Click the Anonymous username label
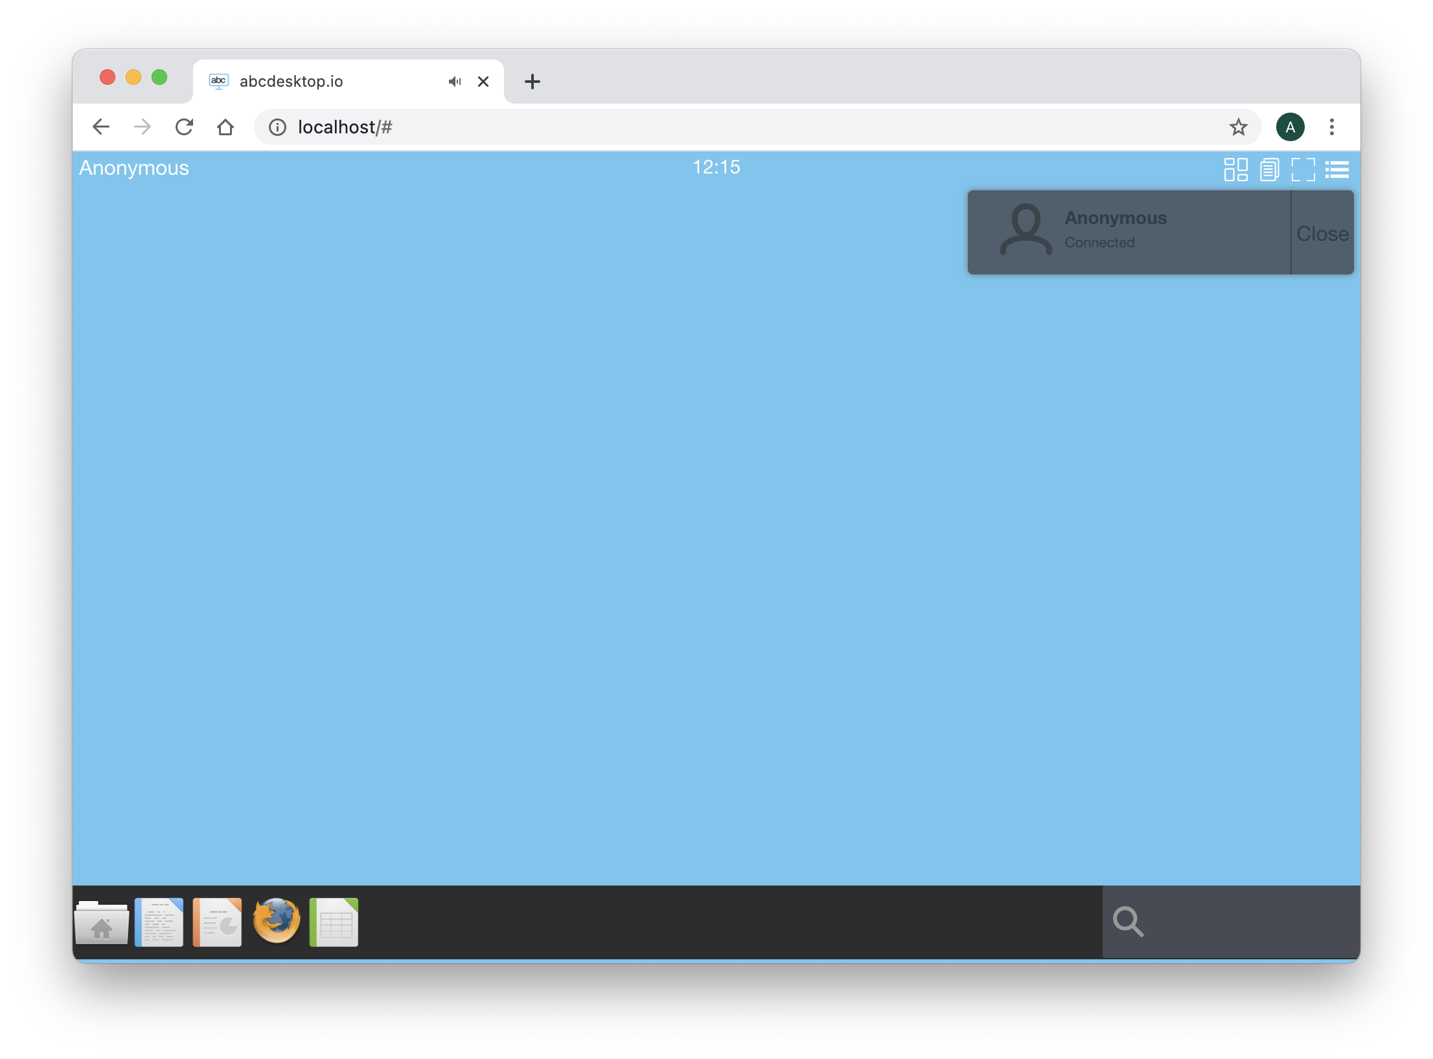The image size is (1433, 1059). pos(133,169)
